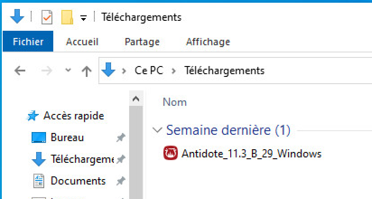Click Téléchargements in the address bar path
The height and width of the screenshot is (199, 372).
click(224, 71)
